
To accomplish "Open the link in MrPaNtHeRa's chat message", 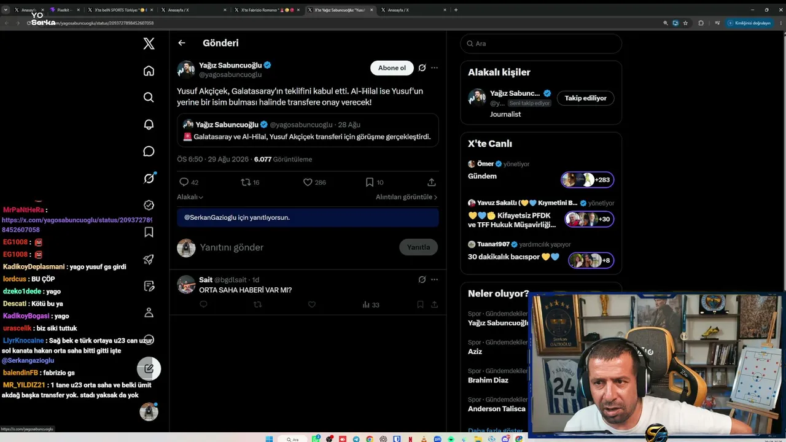I will tap(77, 225).
